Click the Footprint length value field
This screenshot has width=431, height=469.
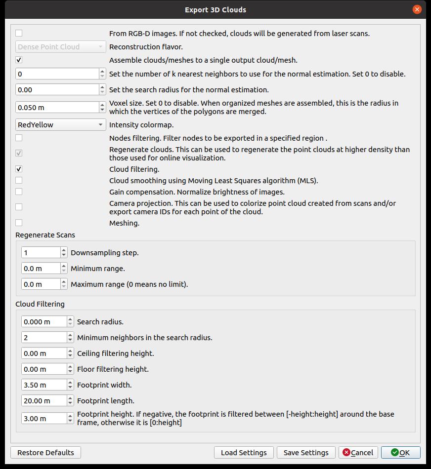(x=44, y=401)
